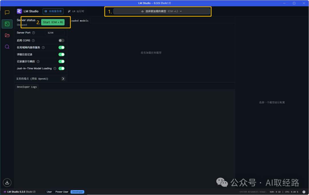Image resolution: width=309 pixels, height=195 pixels.
Task: Toggle 启用 CORS switch
Action: (x=62, y=40)
